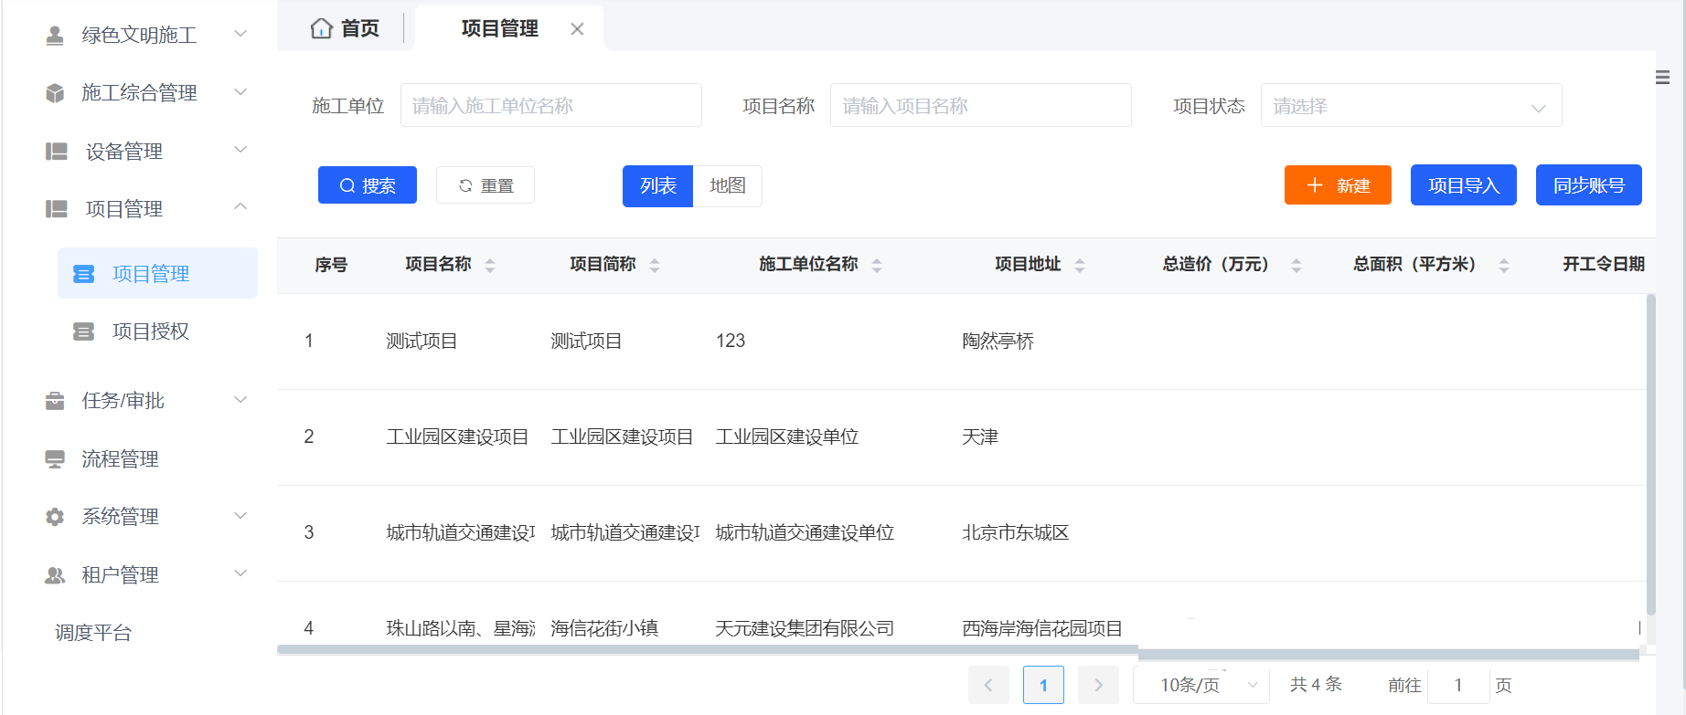This screenshot has width=1686, height=715.
Task: Click the 任务/审批 briefcase icon
Action: pos(55,401)
